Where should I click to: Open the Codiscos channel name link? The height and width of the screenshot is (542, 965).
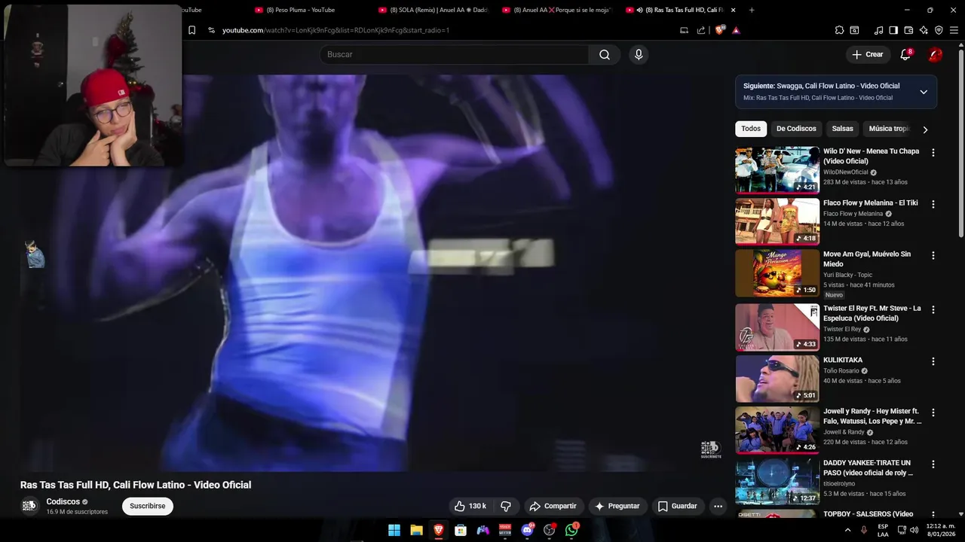coord(63,501)
